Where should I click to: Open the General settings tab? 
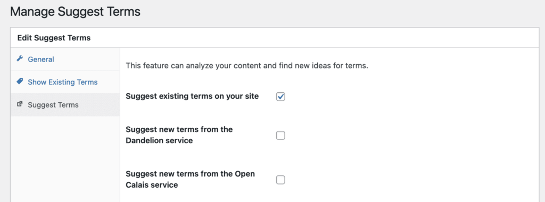tap(65, 59)
